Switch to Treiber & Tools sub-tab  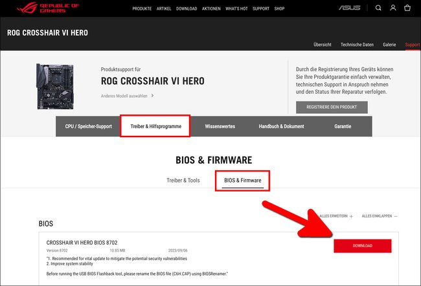[x=183, y=181]
